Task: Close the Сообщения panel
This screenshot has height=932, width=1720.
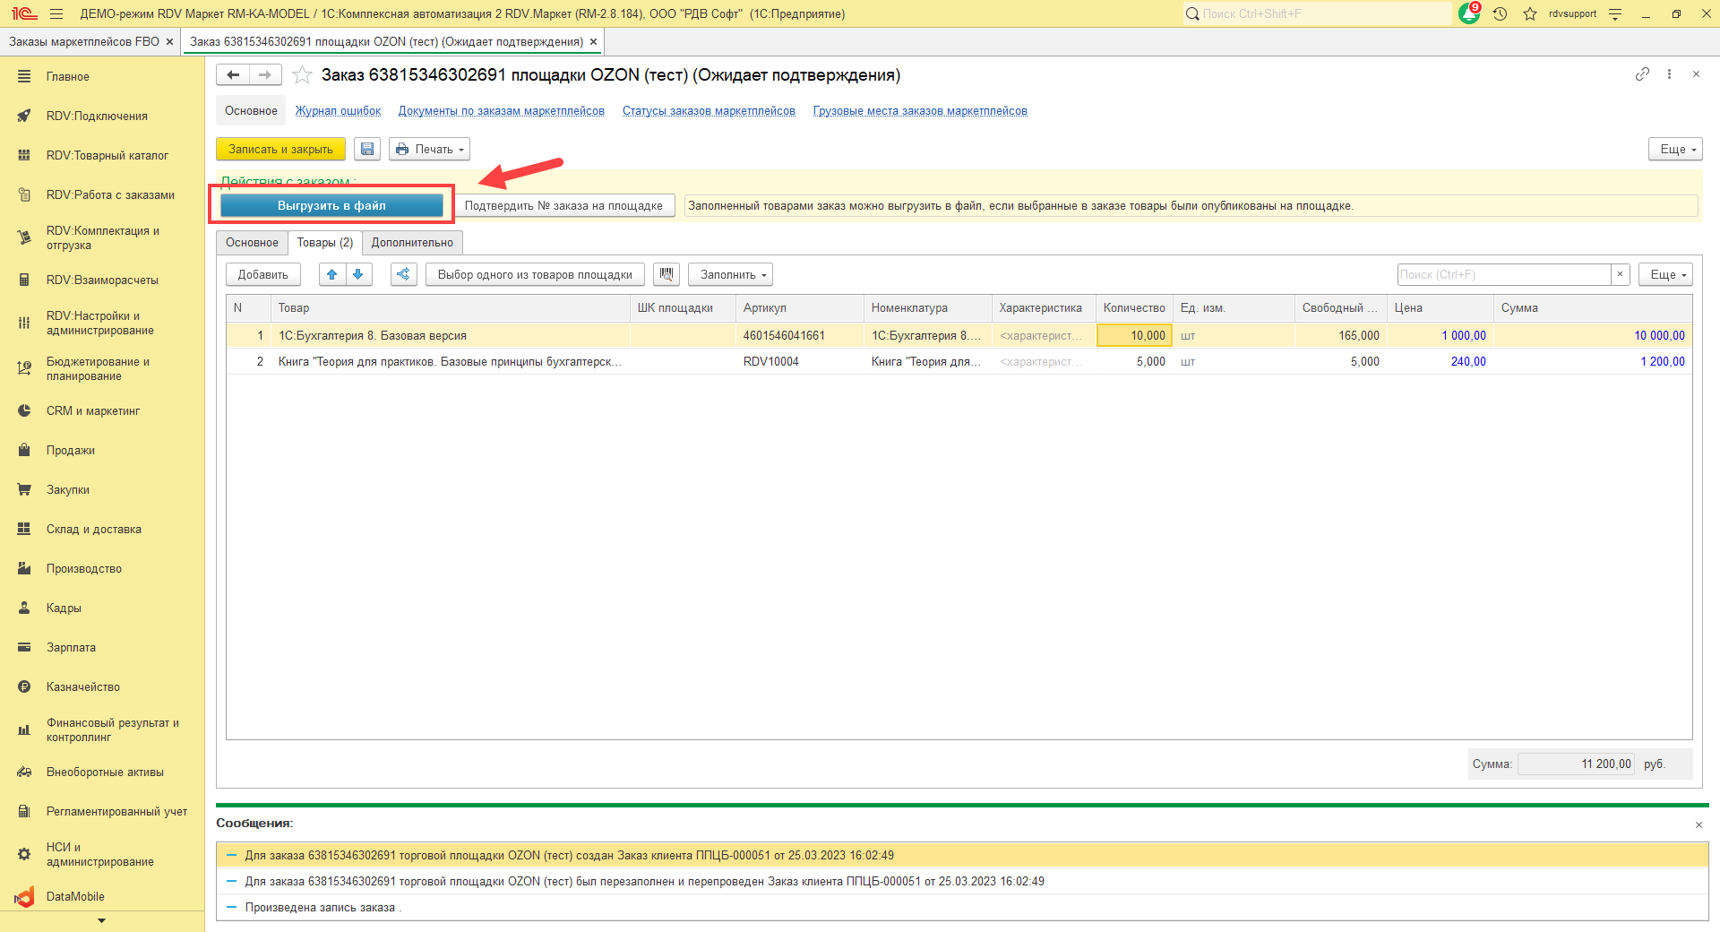Action: pyautogui.click(x=1698, y=824)
